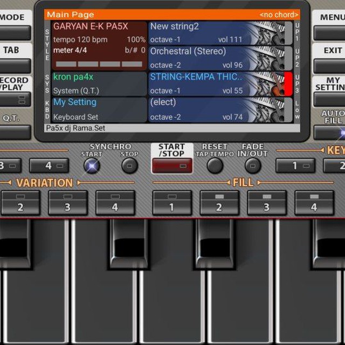Viewport: 345px width, 345px height.
Task: Click the <no chord> indicator
Action: pyautogui.click(x=279, y=15)
